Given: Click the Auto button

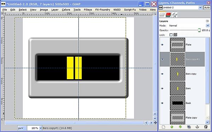Looking at the screenshot, I should [x=207, y=7].
